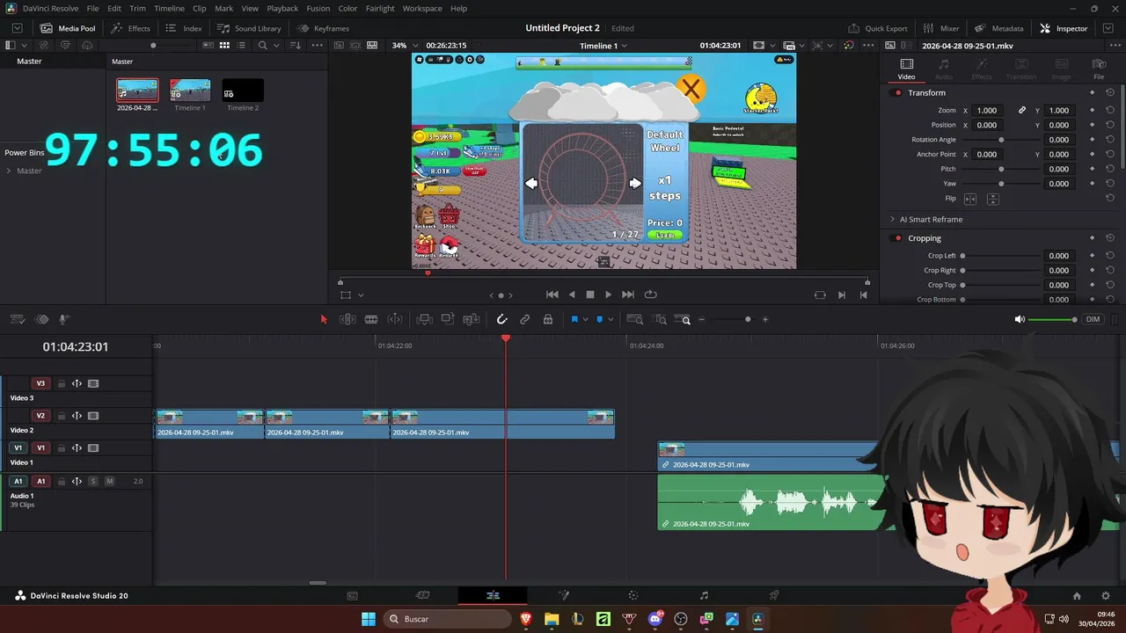The image size is (1126, 633).
Task: Click the Zoom X value field
Action: click(x=987, y=110)
